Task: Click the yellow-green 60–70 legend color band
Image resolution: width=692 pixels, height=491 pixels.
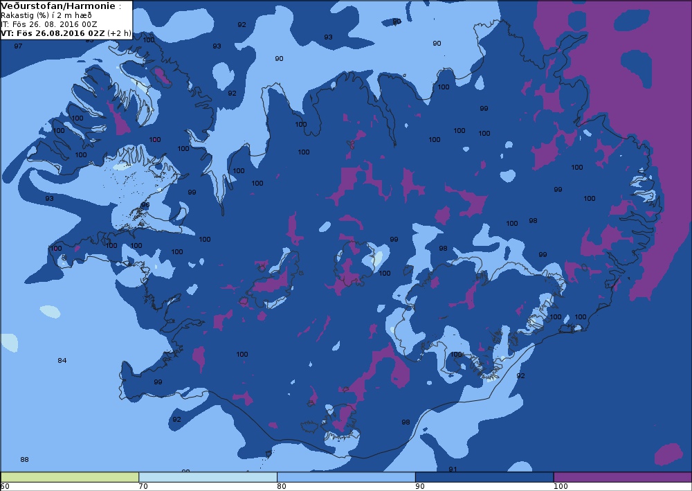Action: [70, 477]
